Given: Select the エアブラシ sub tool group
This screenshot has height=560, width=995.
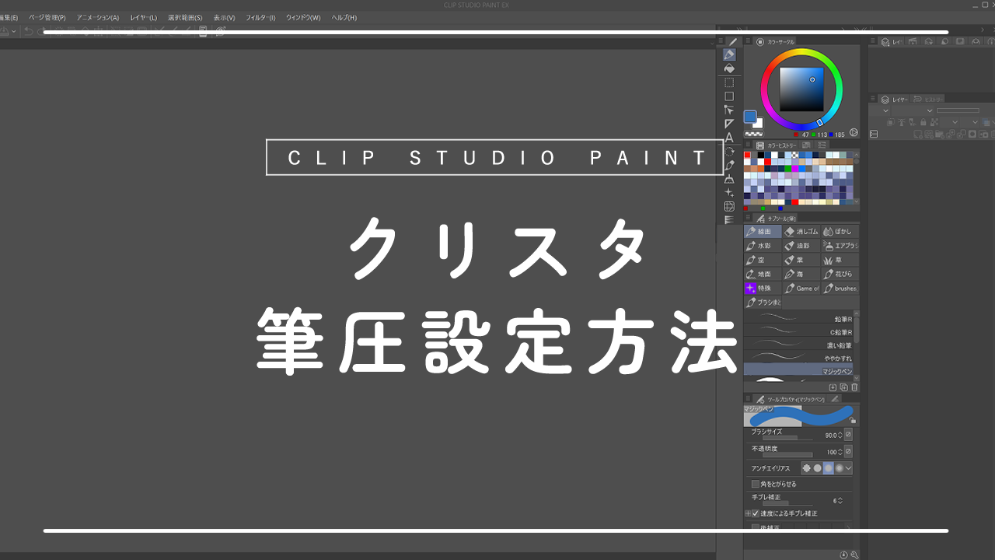Looking at the screenshot, I should (x=840, y=246).
